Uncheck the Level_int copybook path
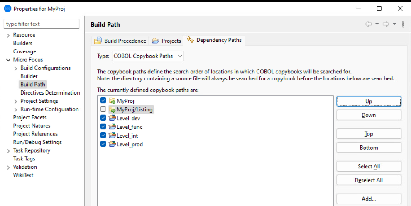This screenshot has width=411, height=206. pyautogui.click(x=103, y=136)
